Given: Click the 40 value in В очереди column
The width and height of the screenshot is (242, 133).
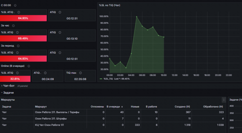Looking at the screenshot, I should tap(122, 112).
